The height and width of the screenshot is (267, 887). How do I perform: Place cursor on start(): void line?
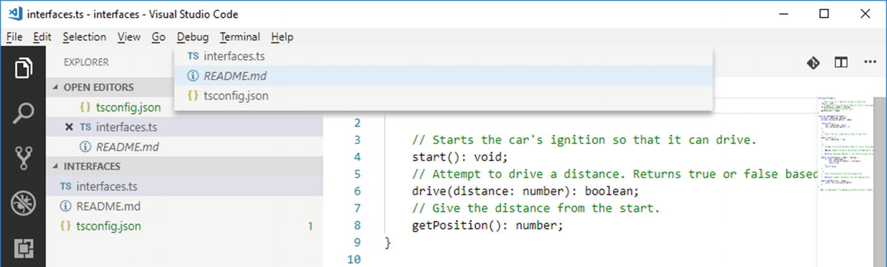(459, 157)
